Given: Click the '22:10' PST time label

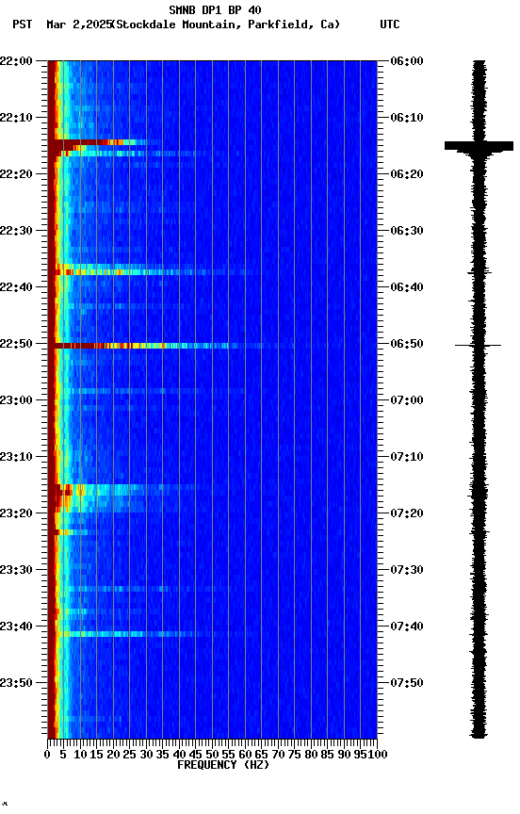Looking at the screenshot, I should [x=16, y=118].
